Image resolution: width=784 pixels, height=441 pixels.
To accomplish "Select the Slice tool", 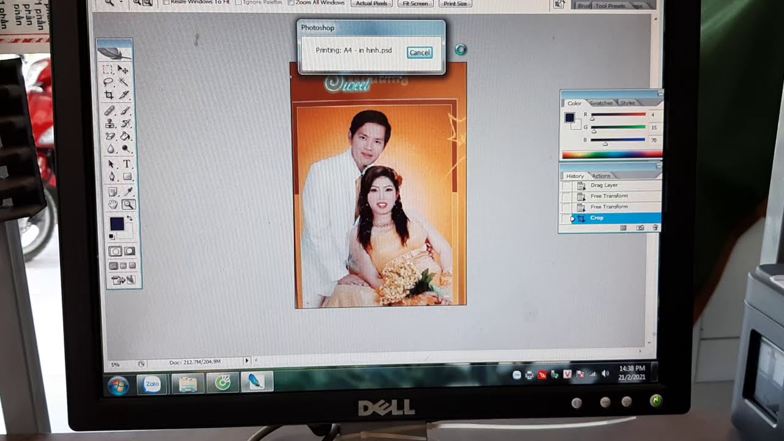I will click(125, 94).
